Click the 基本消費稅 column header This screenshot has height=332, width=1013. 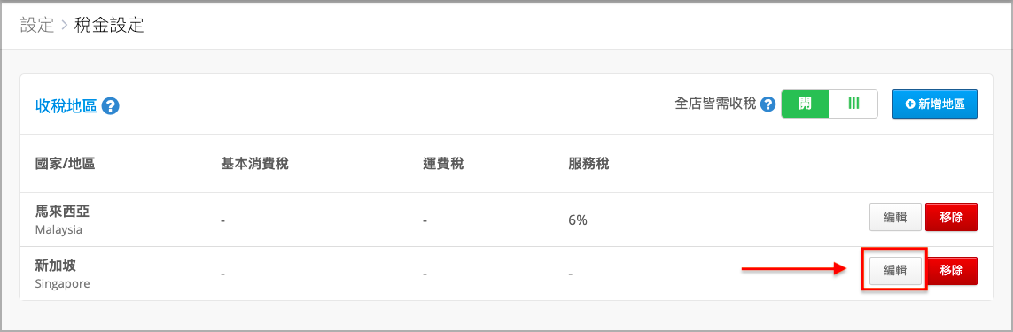254,164
